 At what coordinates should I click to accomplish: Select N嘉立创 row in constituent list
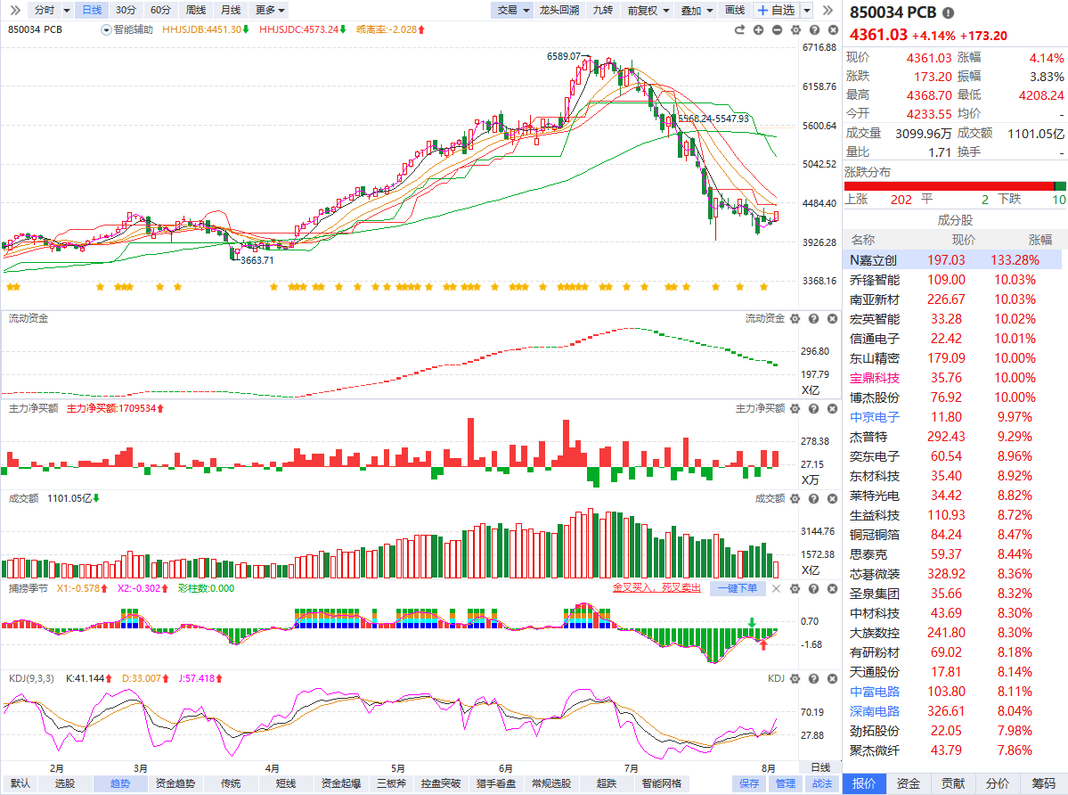pyautogui.click(x=952, y=260)
